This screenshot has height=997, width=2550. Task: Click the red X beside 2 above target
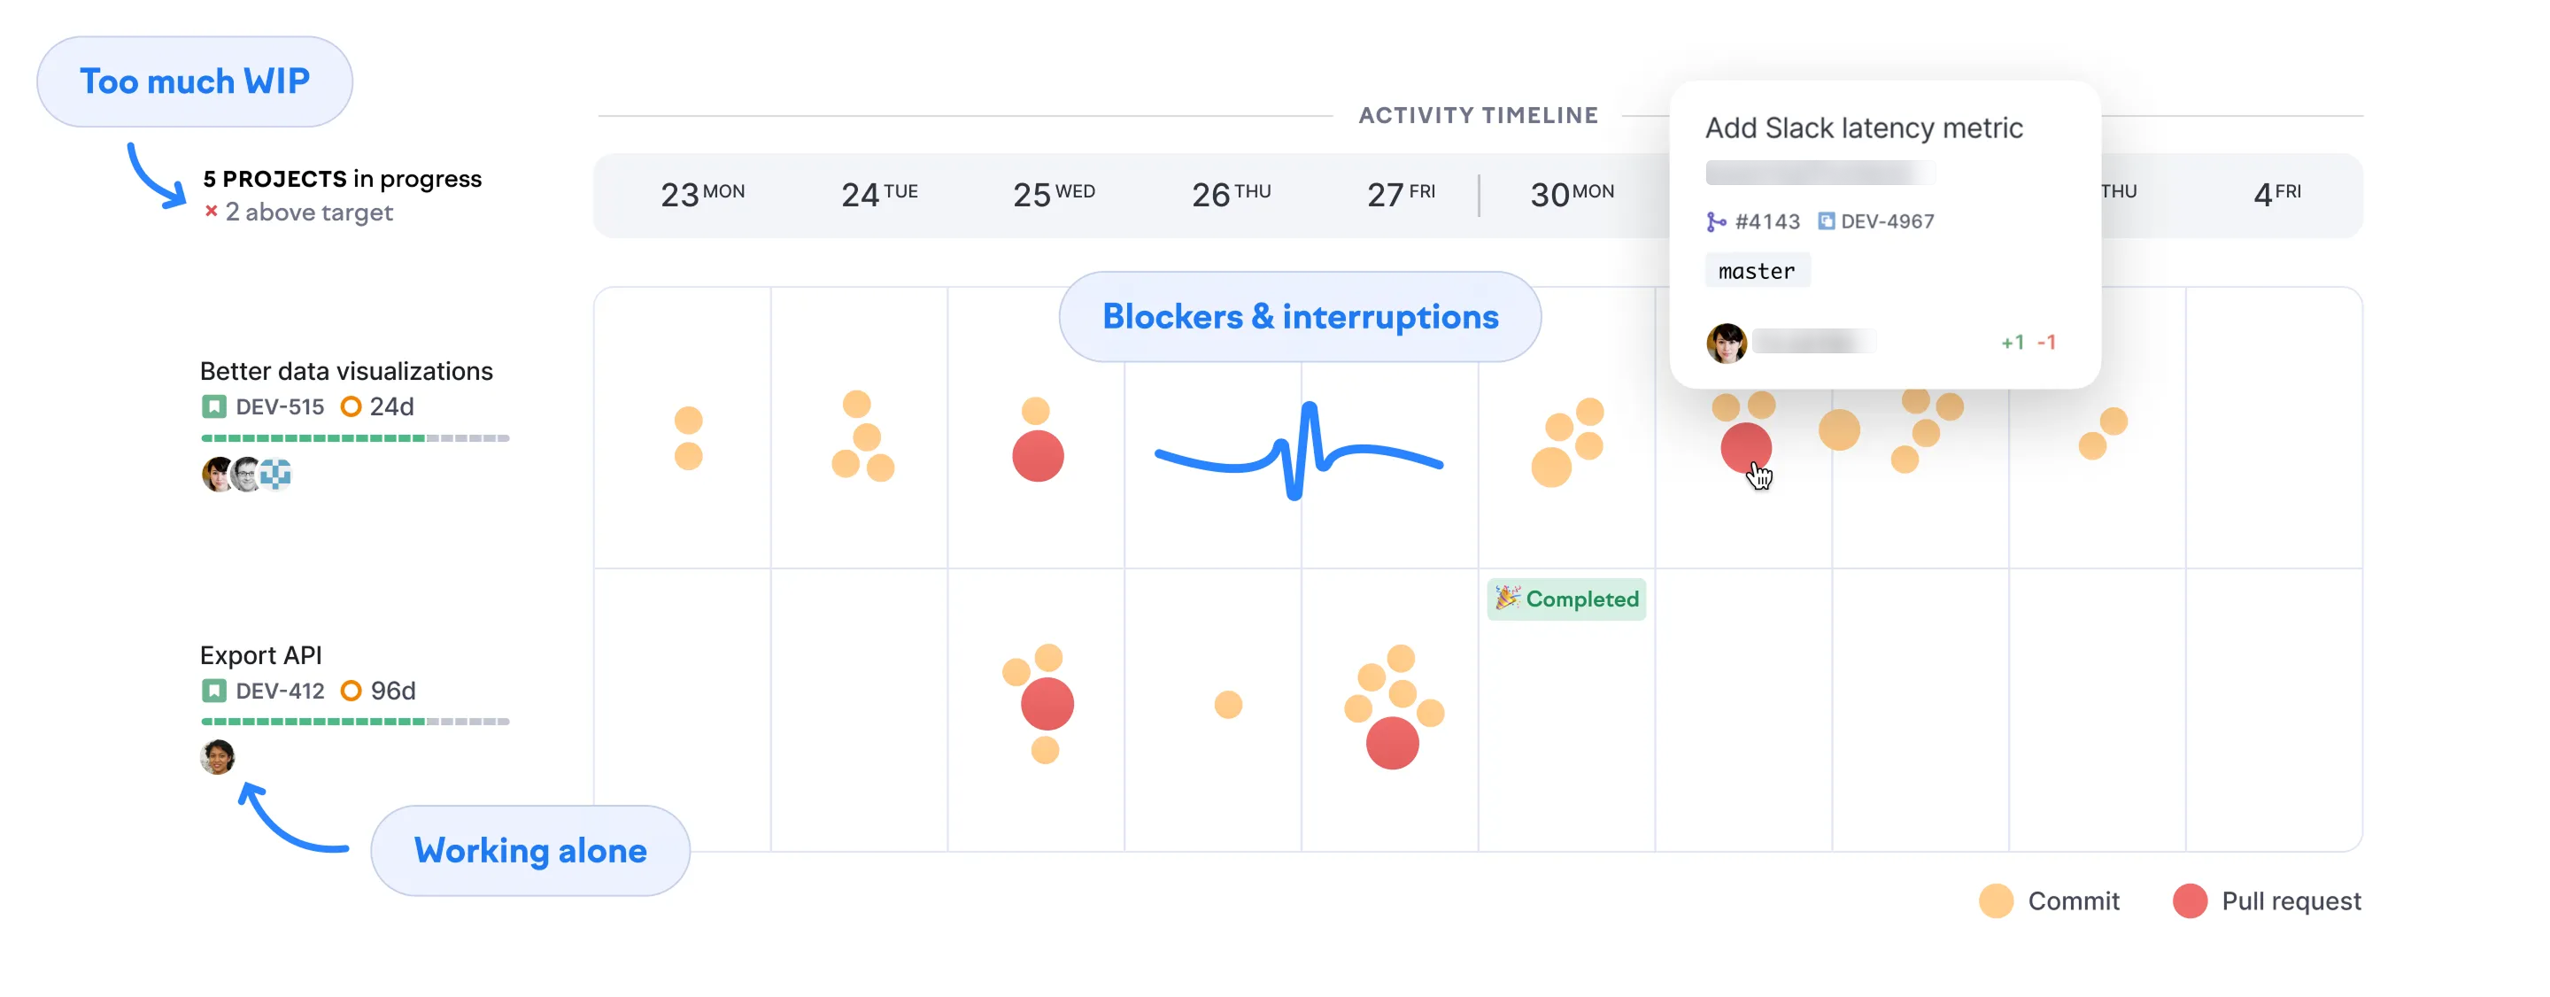(x=211, y=211)
